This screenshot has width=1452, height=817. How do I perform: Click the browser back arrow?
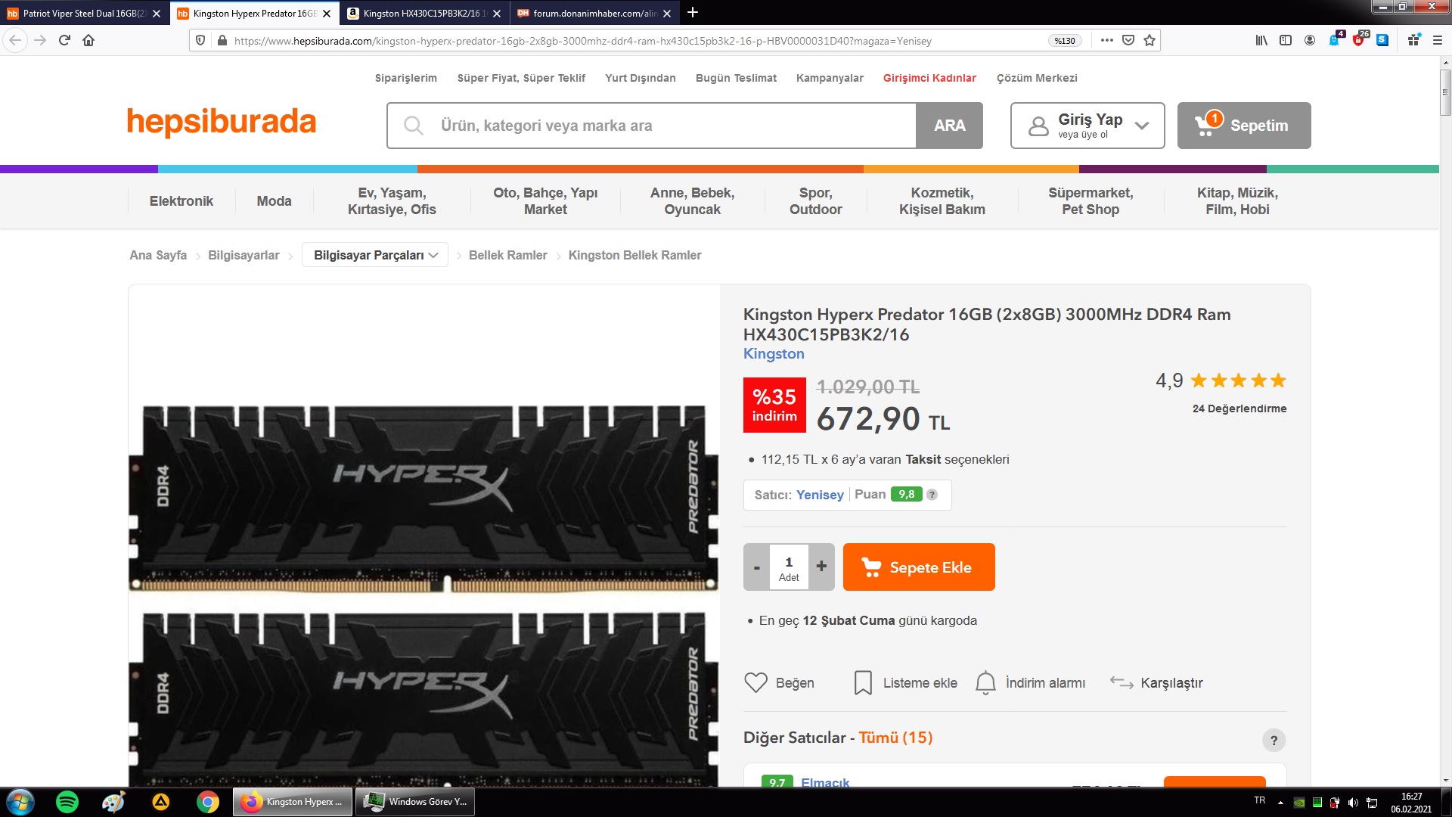click(15, 41)
